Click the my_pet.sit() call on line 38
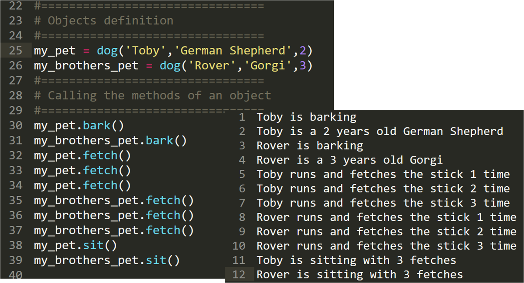This screenshot has height=283, width=524. [x=75, y=245]
